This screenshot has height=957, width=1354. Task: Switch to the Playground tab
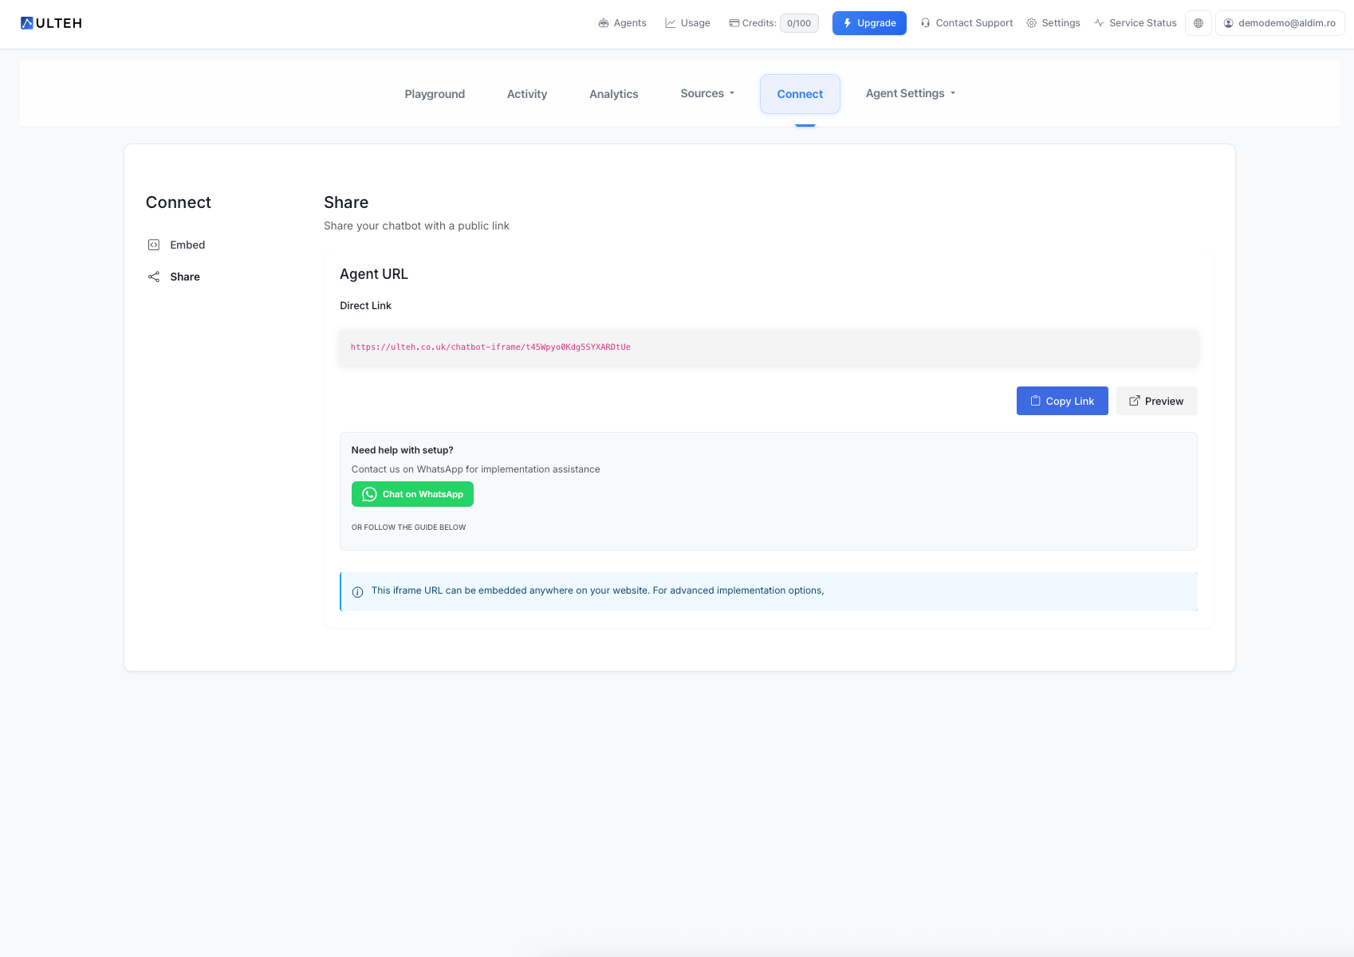click(435, 94)
